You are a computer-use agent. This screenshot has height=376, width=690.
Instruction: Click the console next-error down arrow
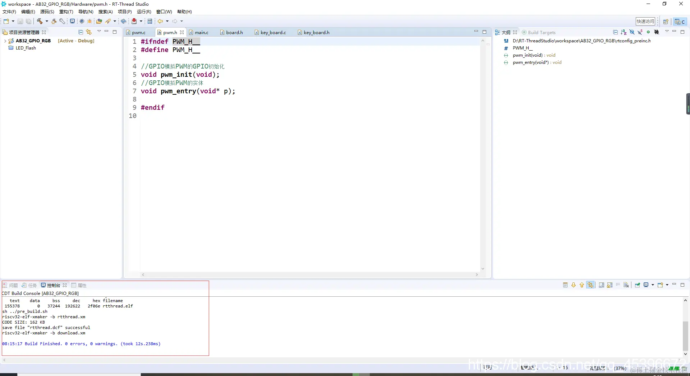click(x=574, y=285)
